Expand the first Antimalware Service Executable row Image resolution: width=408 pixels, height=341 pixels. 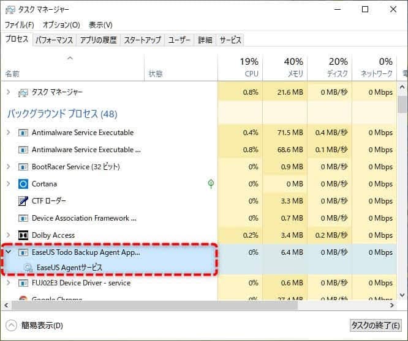click(x=8, y=133)
